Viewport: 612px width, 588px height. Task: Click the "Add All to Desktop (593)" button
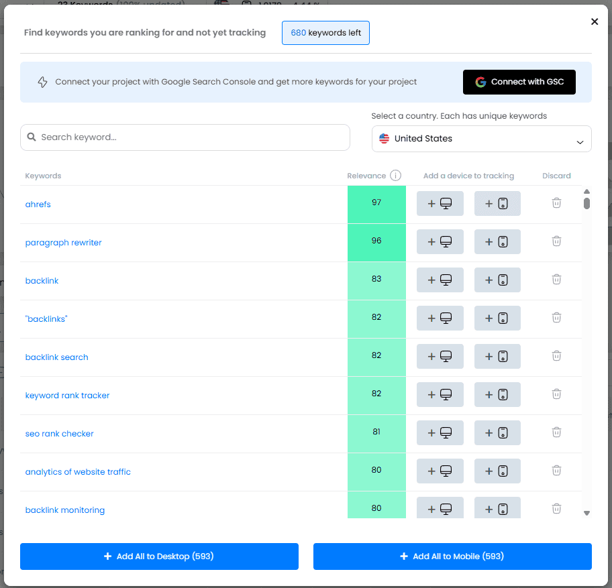pyautogui.click(x=159, y=556)
